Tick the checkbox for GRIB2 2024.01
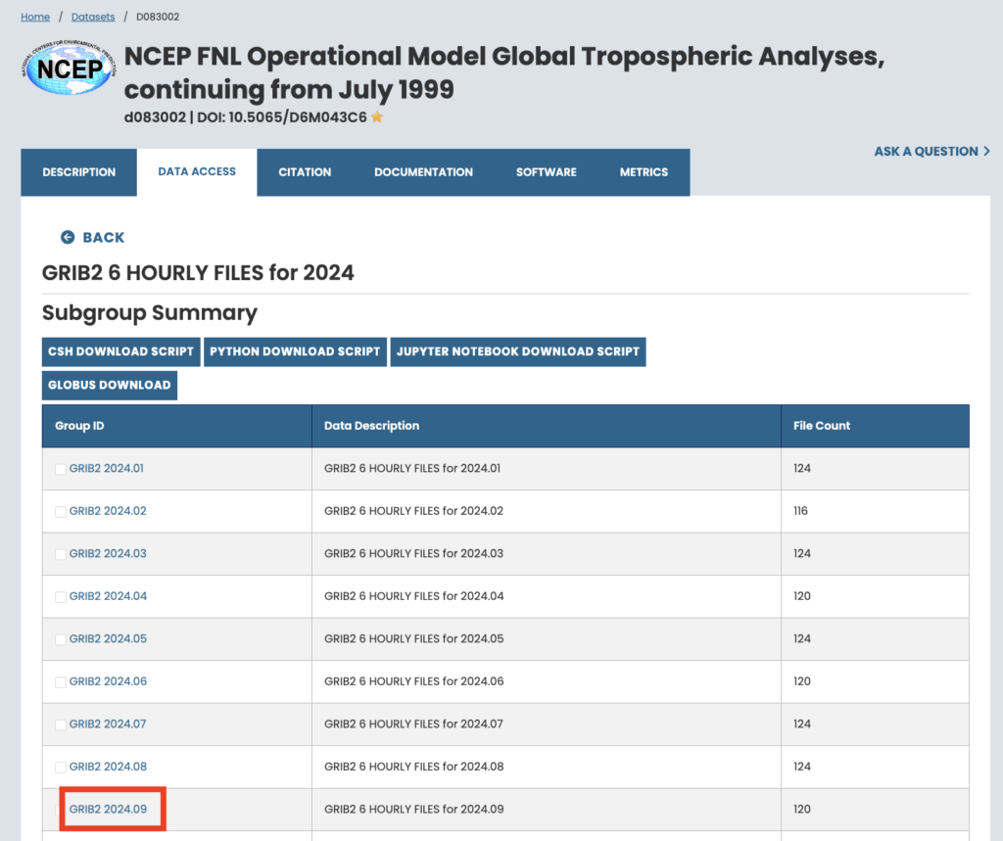This screenshot has width=1003, height=841. [x=61, y=469]
